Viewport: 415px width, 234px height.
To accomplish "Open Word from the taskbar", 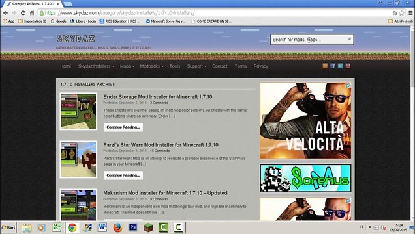I will pos(102,227).
